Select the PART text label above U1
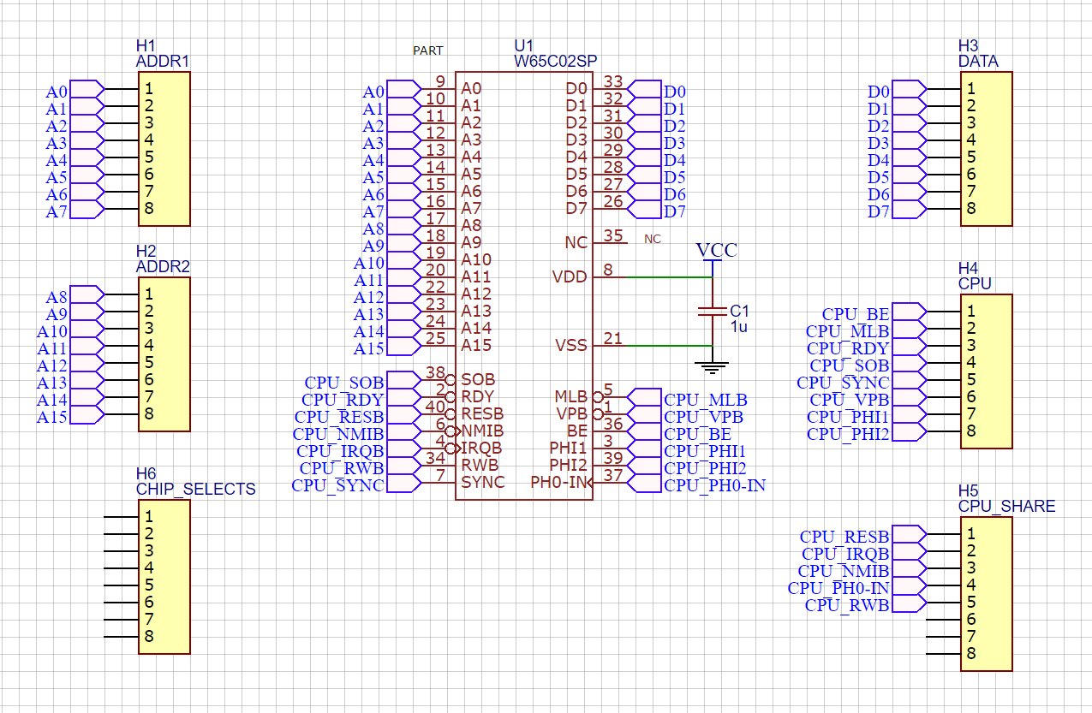This screenshot has width=1092, height=713. point(428,51)
